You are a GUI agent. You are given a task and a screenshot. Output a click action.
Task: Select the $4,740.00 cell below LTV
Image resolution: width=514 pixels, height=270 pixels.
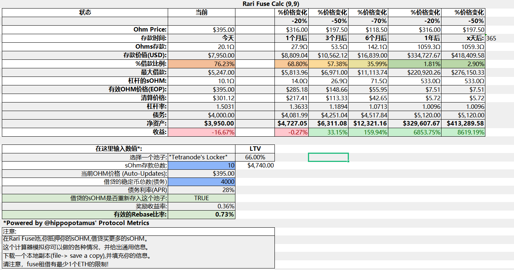(x=255, y=165)
